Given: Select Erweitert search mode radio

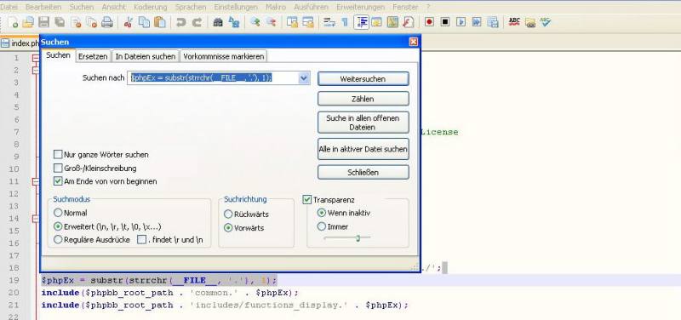Looking at the screenshot, I should (x=58, y=226).
